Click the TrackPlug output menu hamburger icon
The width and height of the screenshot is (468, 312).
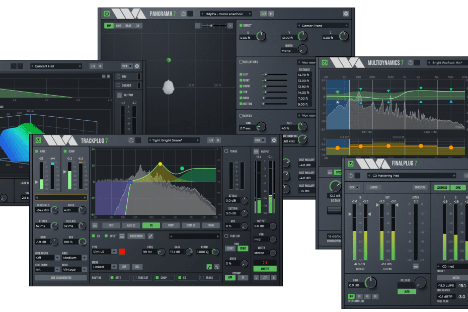click(x=256, y=151)
